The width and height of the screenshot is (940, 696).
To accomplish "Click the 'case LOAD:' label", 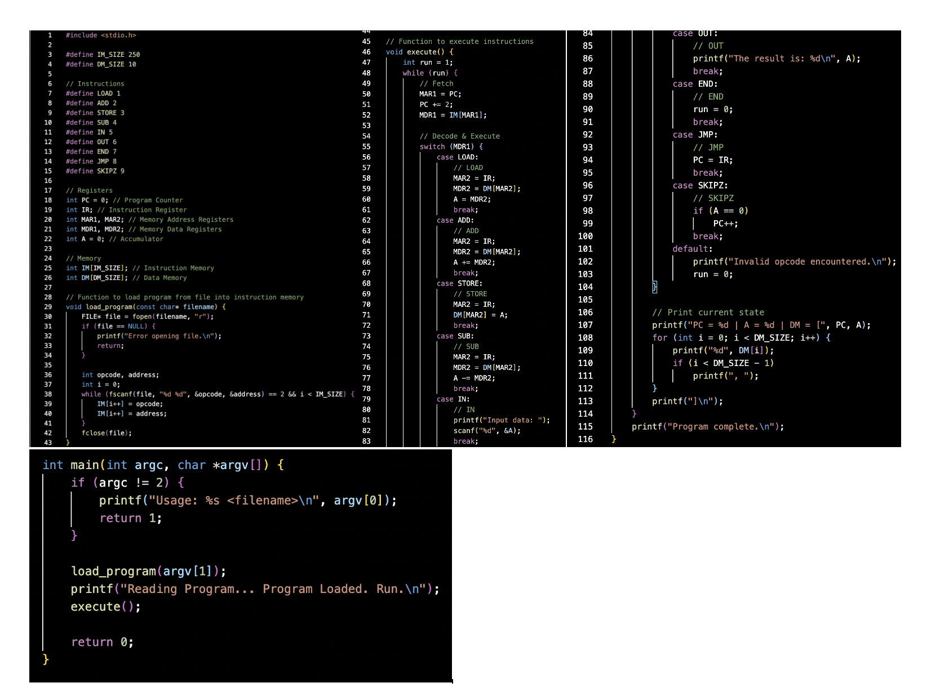I will [457, 157].
